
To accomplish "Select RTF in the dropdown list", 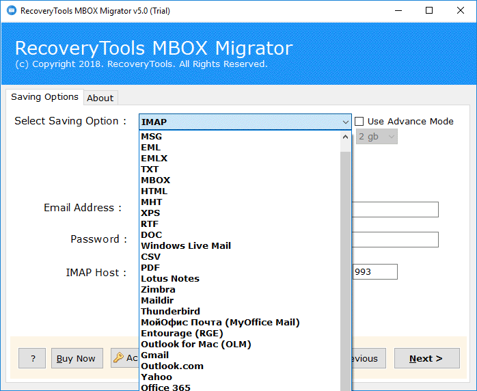I will [x=240, y=224].
